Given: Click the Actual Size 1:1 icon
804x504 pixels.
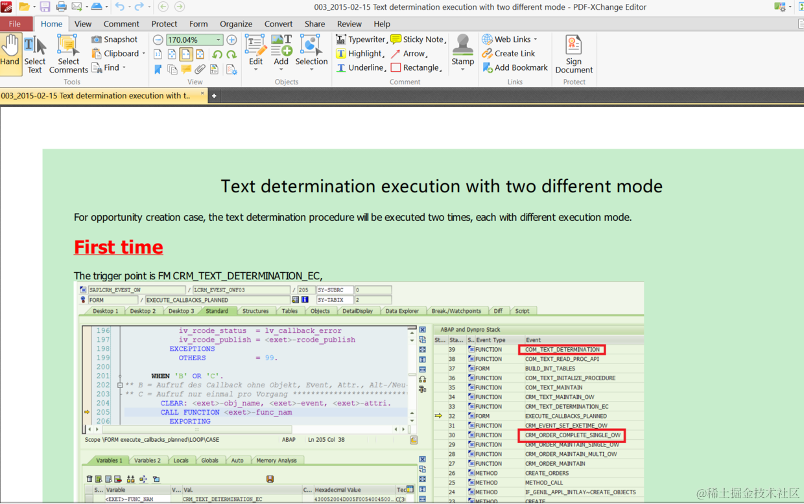Looking at the screenshot, I should tap(158, 54).
